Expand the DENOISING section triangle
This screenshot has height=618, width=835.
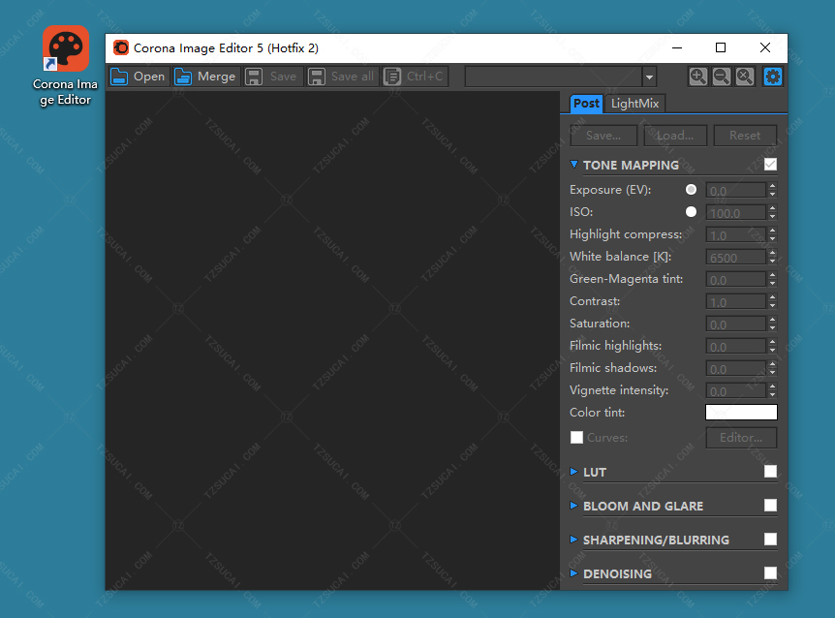click(x=573, y=573)
